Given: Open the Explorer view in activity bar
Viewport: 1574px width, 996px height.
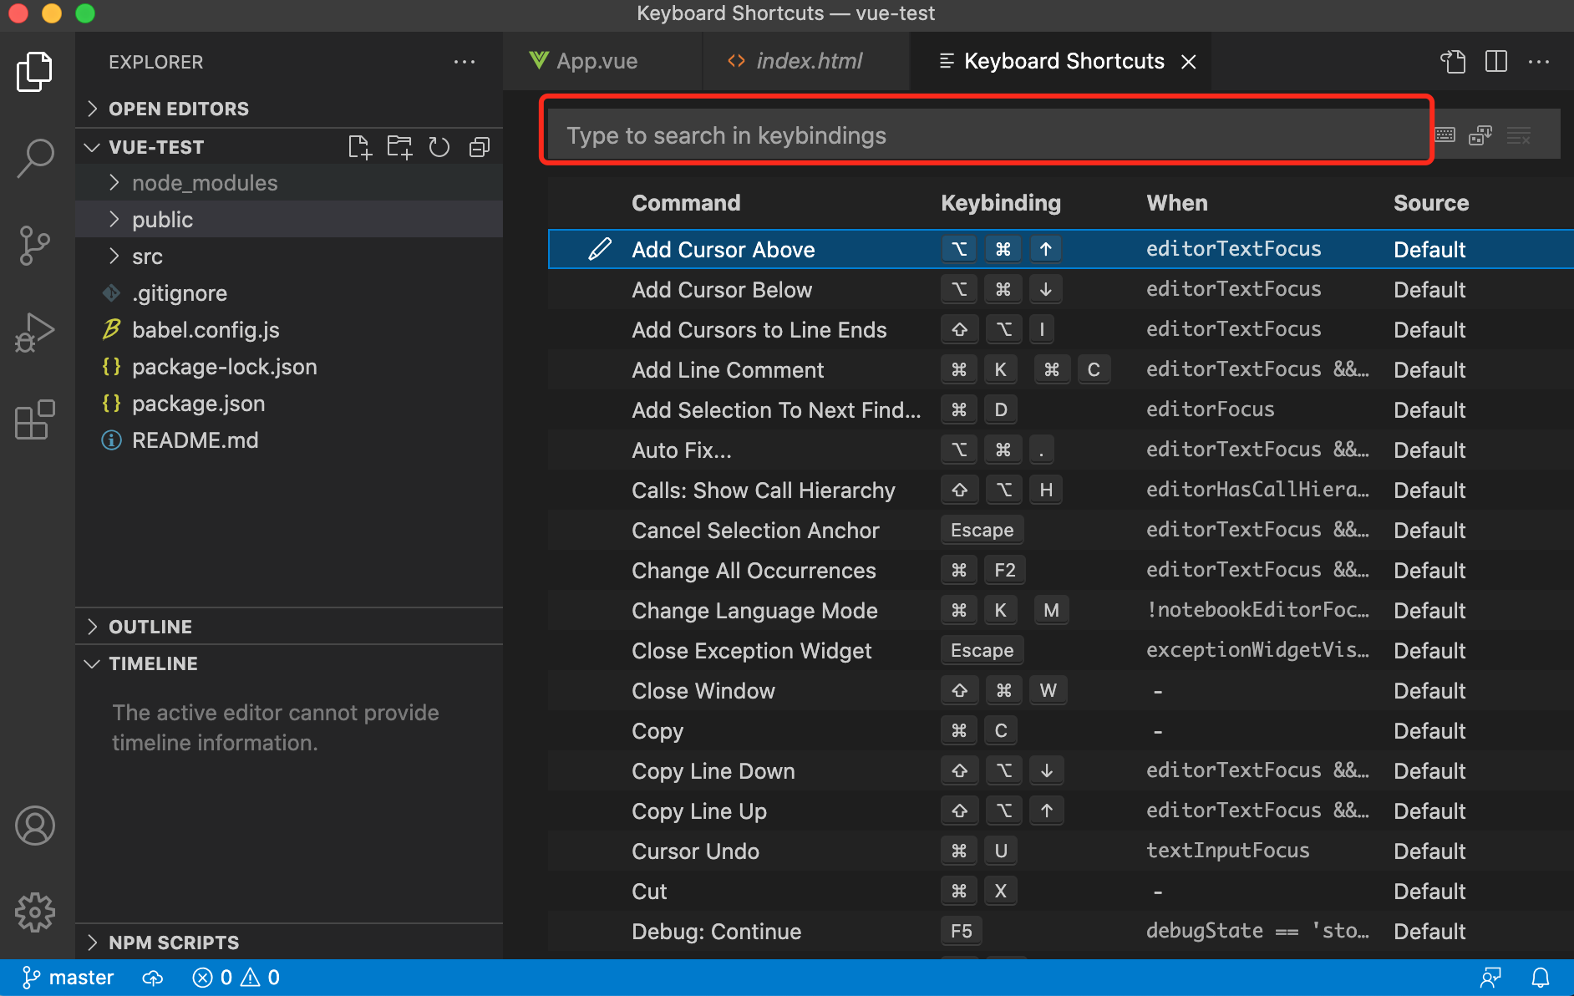Looking at the screenshot, I should (x=35, y=72).
